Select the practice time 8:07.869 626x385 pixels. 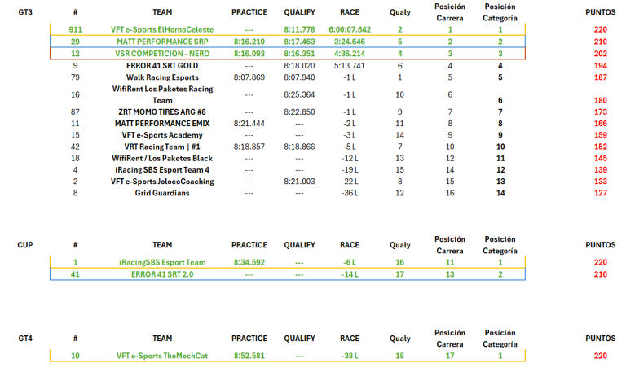click(249, 77)
